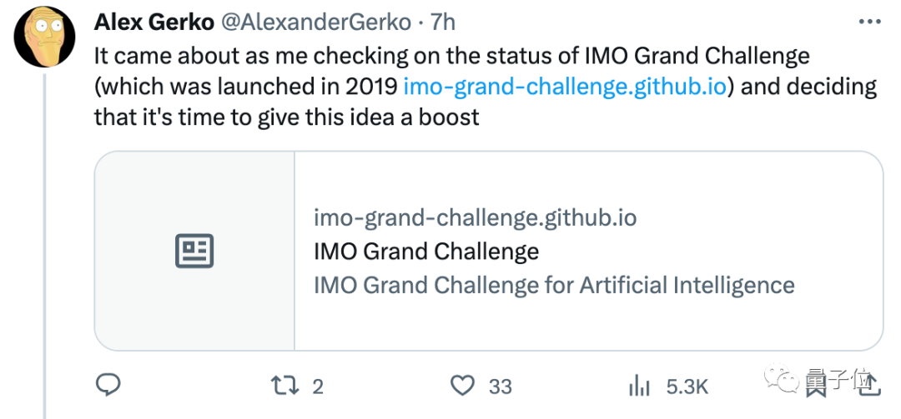Open the tweet's three-dot more menu
Viewport: 901px width, 419px height.
pos(869,22)
